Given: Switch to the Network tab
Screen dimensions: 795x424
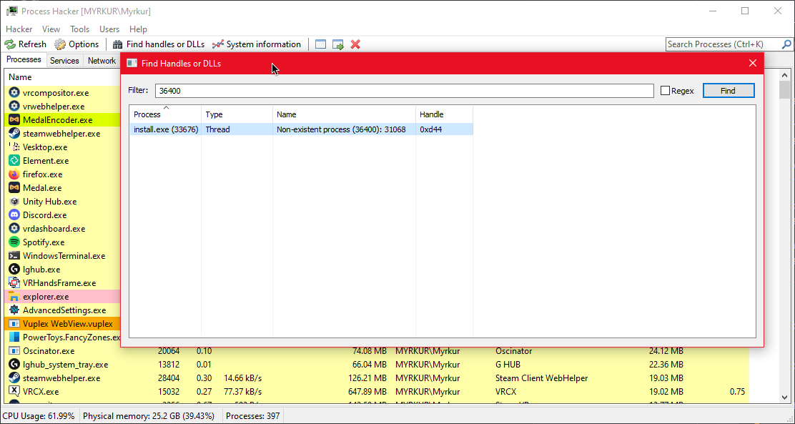Looking at the screenshot, I should click(101, 60).
